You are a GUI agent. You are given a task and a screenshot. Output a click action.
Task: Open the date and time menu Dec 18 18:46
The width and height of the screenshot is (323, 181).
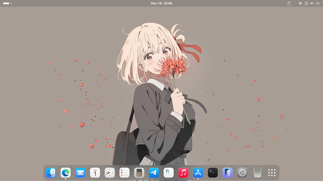click(161, 3)
